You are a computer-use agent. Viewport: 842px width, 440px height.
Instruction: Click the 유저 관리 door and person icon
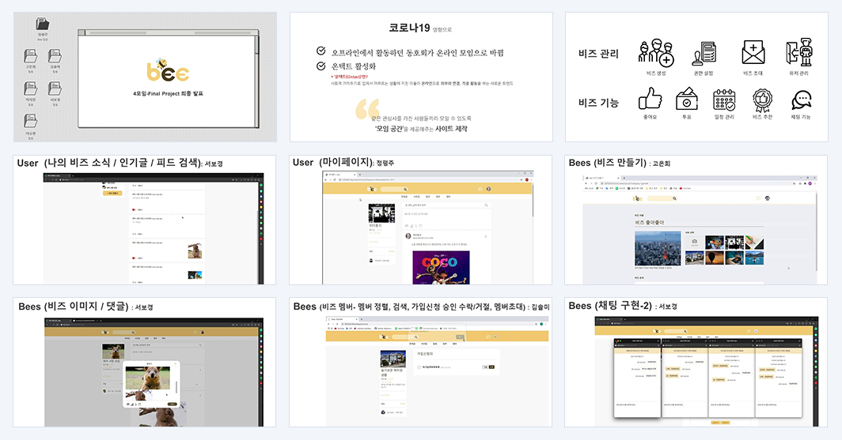point(799,52)
